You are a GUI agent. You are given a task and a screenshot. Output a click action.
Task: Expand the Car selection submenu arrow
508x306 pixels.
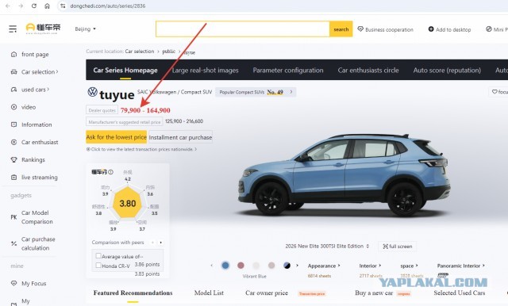point(57,71)
